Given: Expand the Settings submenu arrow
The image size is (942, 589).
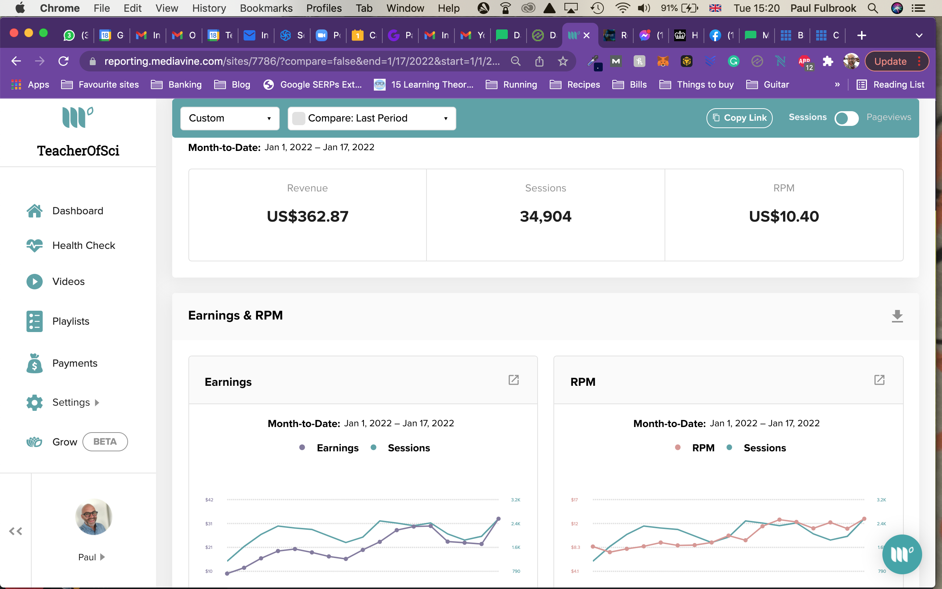Looking at the screenshot, I should click(97, 403).
